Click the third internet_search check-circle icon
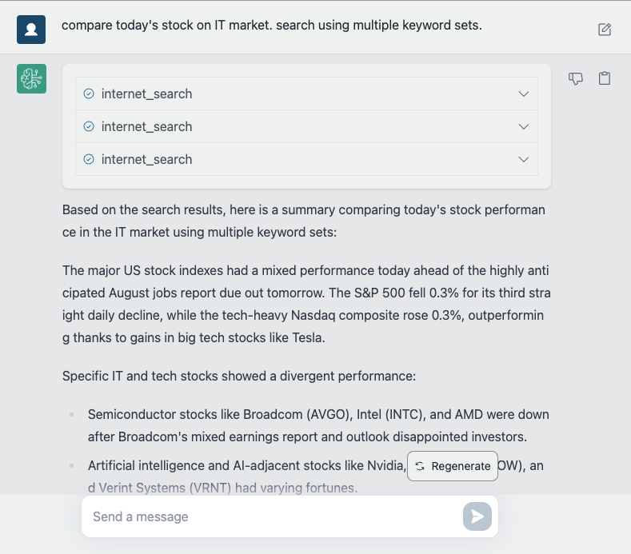This screenshot has height=554, width=631. point(89,159)
